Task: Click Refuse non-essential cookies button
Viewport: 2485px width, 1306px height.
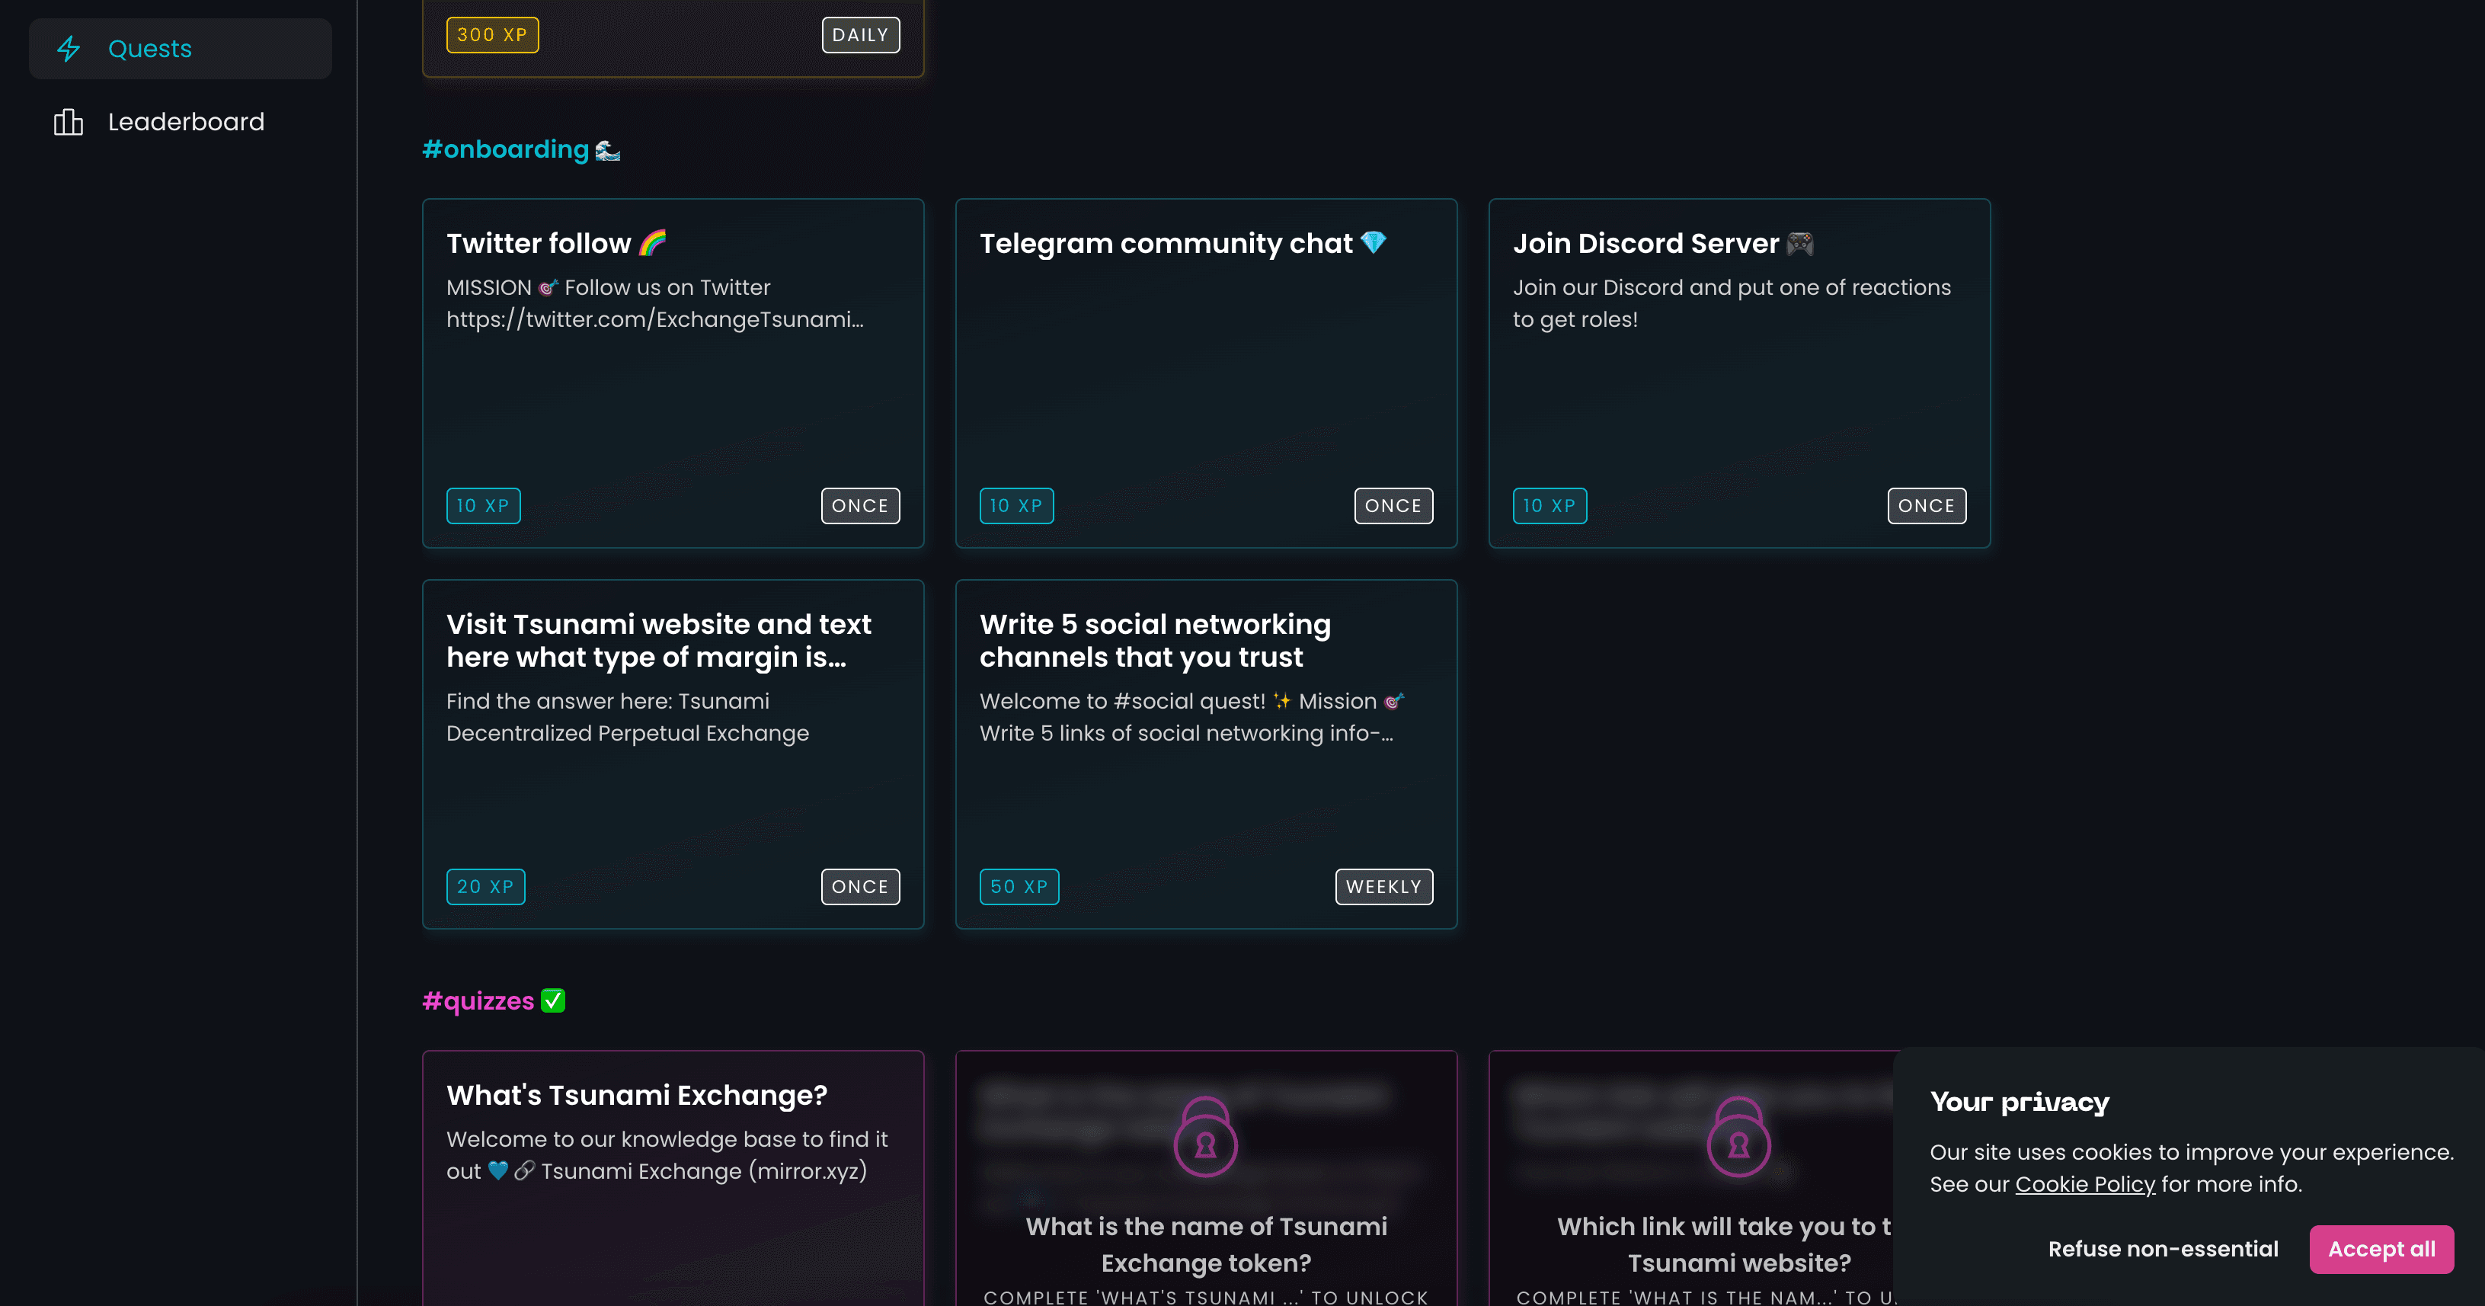Action: [2163, 1249]
